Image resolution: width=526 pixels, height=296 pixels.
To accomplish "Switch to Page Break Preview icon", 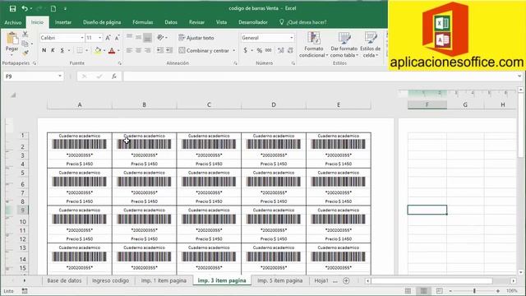I will (x=439, y=290).
